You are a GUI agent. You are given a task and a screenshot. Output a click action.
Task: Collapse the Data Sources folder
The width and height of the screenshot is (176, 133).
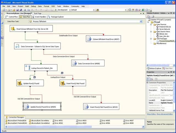151,24
